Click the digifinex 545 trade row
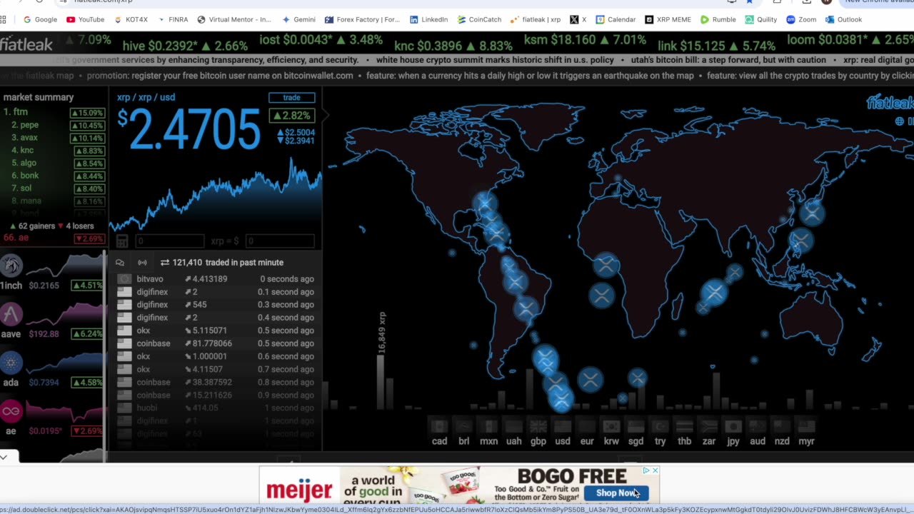 point(216,305)
